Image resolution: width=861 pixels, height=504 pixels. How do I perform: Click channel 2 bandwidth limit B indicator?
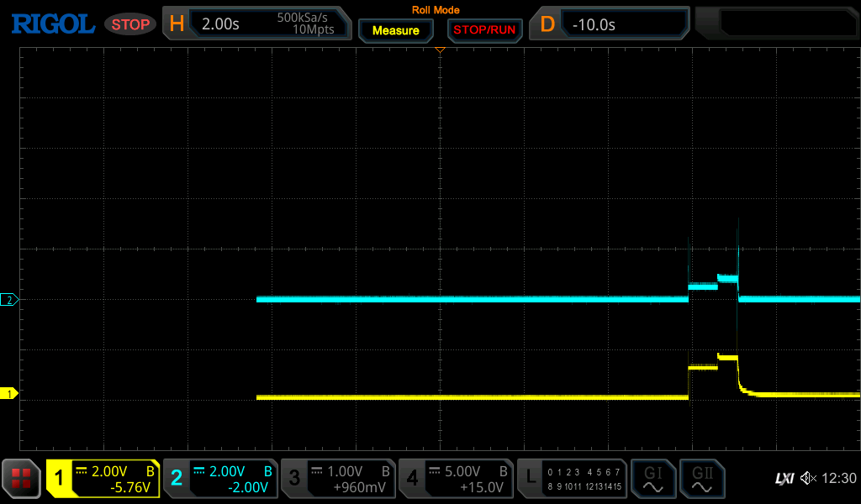pos(268,471)
